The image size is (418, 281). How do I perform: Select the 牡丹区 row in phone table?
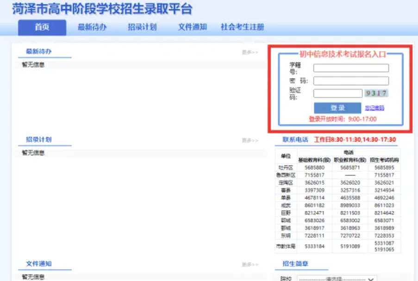pos(286,168)
